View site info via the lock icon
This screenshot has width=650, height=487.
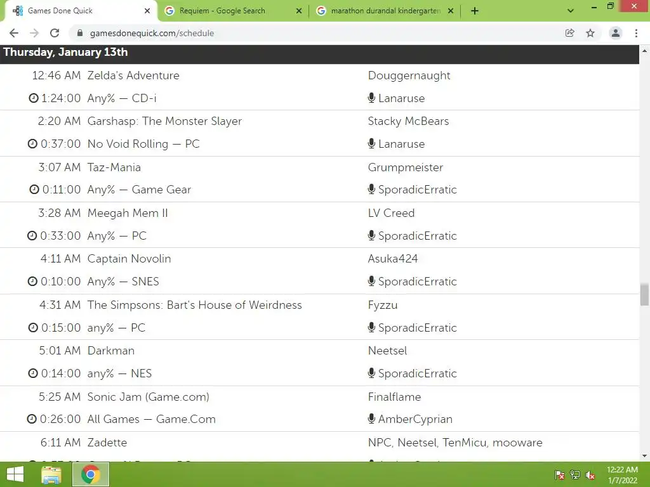[80, 33]
